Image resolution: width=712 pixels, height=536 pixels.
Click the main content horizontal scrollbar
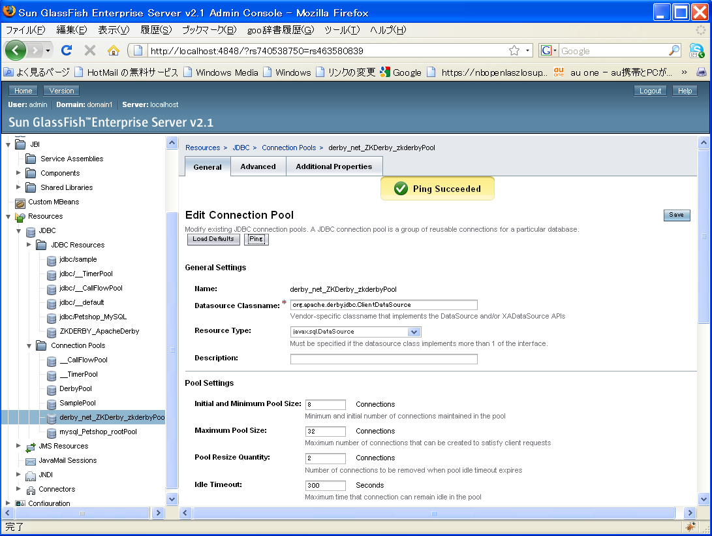pos(433,513)
